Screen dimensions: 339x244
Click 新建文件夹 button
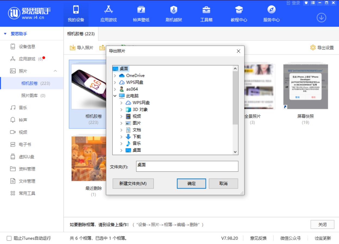[x=133, y=183]
